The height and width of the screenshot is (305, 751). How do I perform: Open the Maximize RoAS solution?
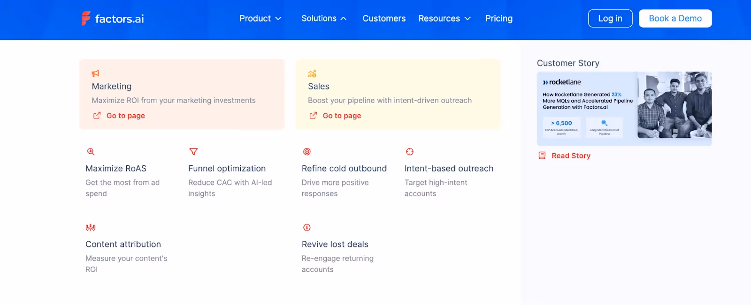point(116,169)
